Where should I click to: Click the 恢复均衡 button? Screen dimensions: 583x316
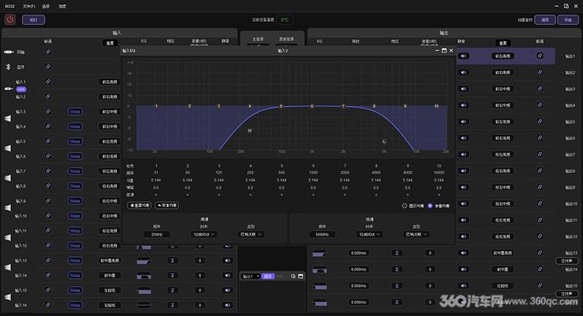point(167,206)
